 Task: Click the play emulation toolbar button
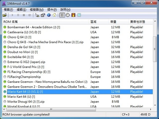[12, 15]
